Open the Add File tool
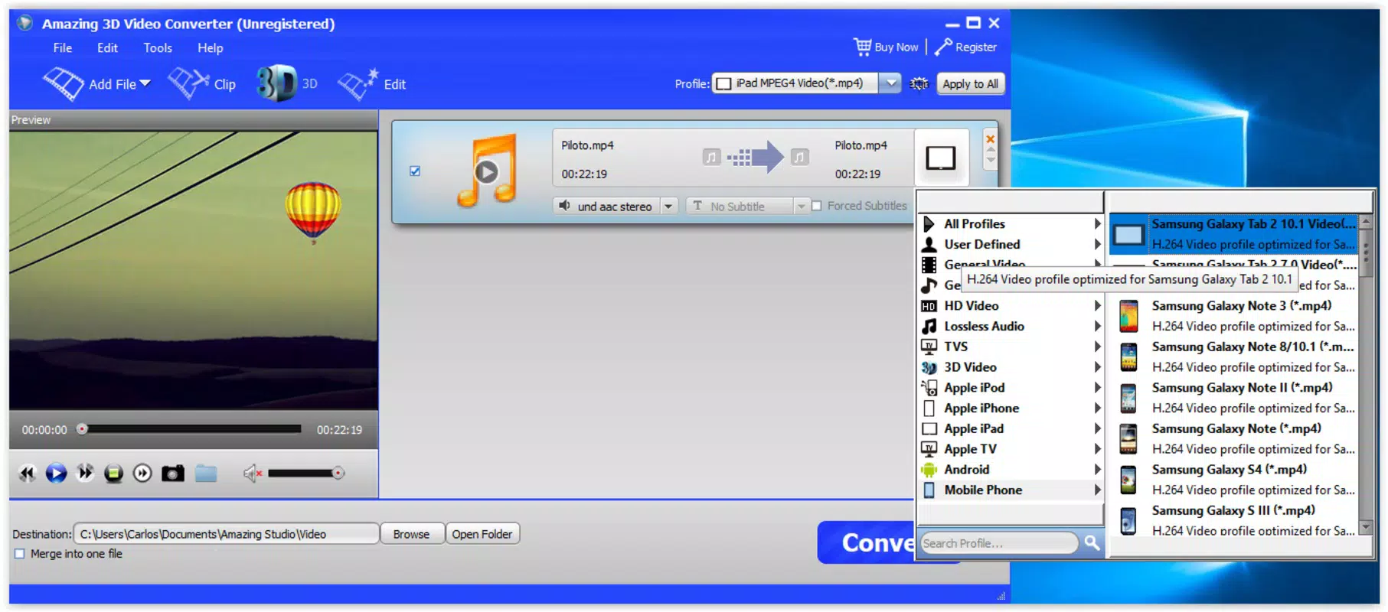Image resolution: width=1388 pixels, height=612 pixels. (x=96, y=83)
